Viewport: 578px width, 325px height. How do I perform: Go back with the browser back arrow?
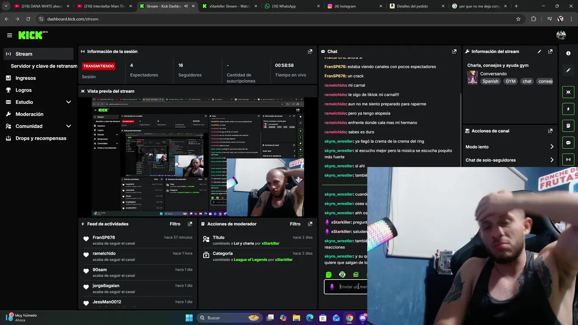[x=6, y=19]
